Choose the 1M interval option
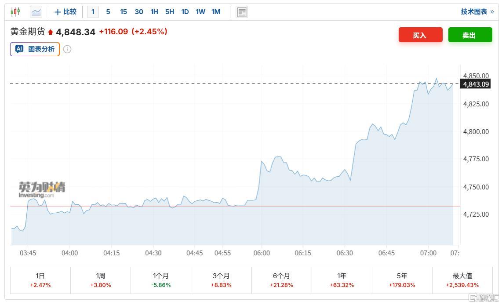 216,12
